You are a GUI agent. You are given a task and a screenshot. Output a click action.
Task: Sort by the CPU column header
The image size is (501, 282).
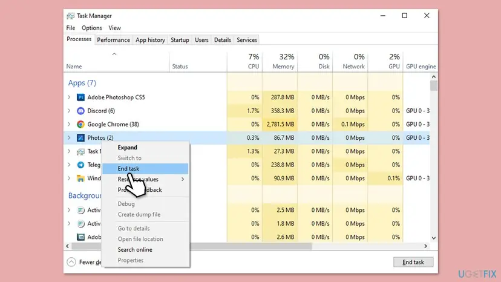coord(244,61)
